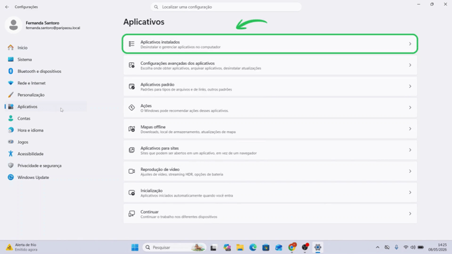Click the Mapas offline map icon
The height and width of the screenshot is (254, 452).
pos(132,129)
